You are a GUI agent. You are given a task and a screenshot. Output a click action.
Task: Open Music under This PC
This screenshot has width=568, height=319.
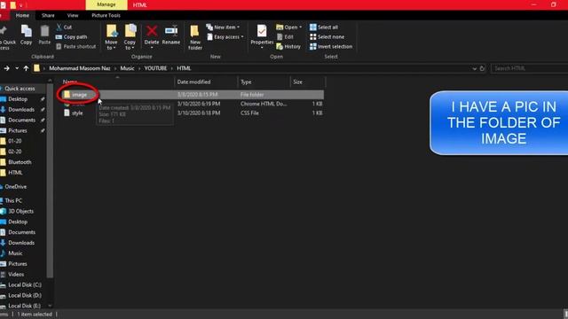click(15, 253)
